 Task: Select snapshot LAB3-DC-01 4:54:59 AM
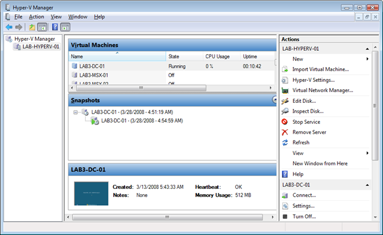pos(142,121)
